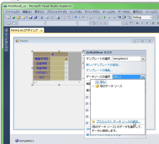Click the GcMultiRow vertical scrollbar thumb
159x144 pixels.
83,63
